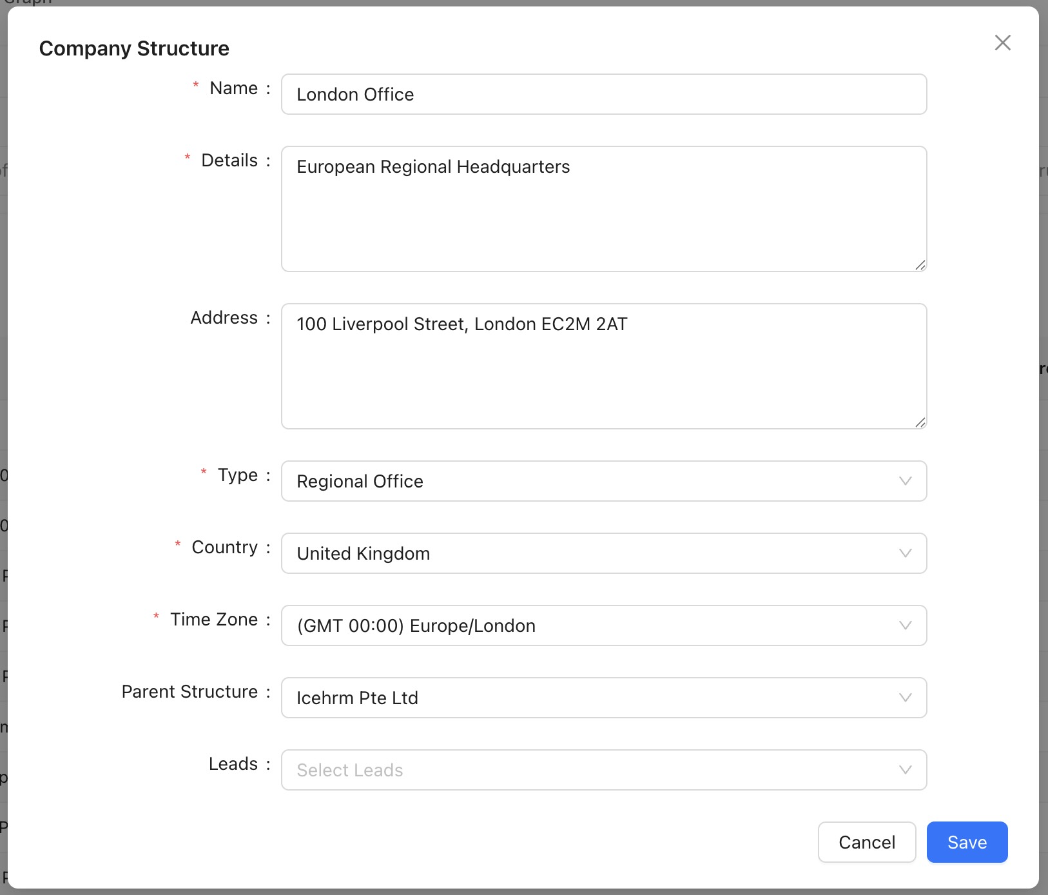
Task: Open the Select Leads dropdown
Action: coord(580,770)
